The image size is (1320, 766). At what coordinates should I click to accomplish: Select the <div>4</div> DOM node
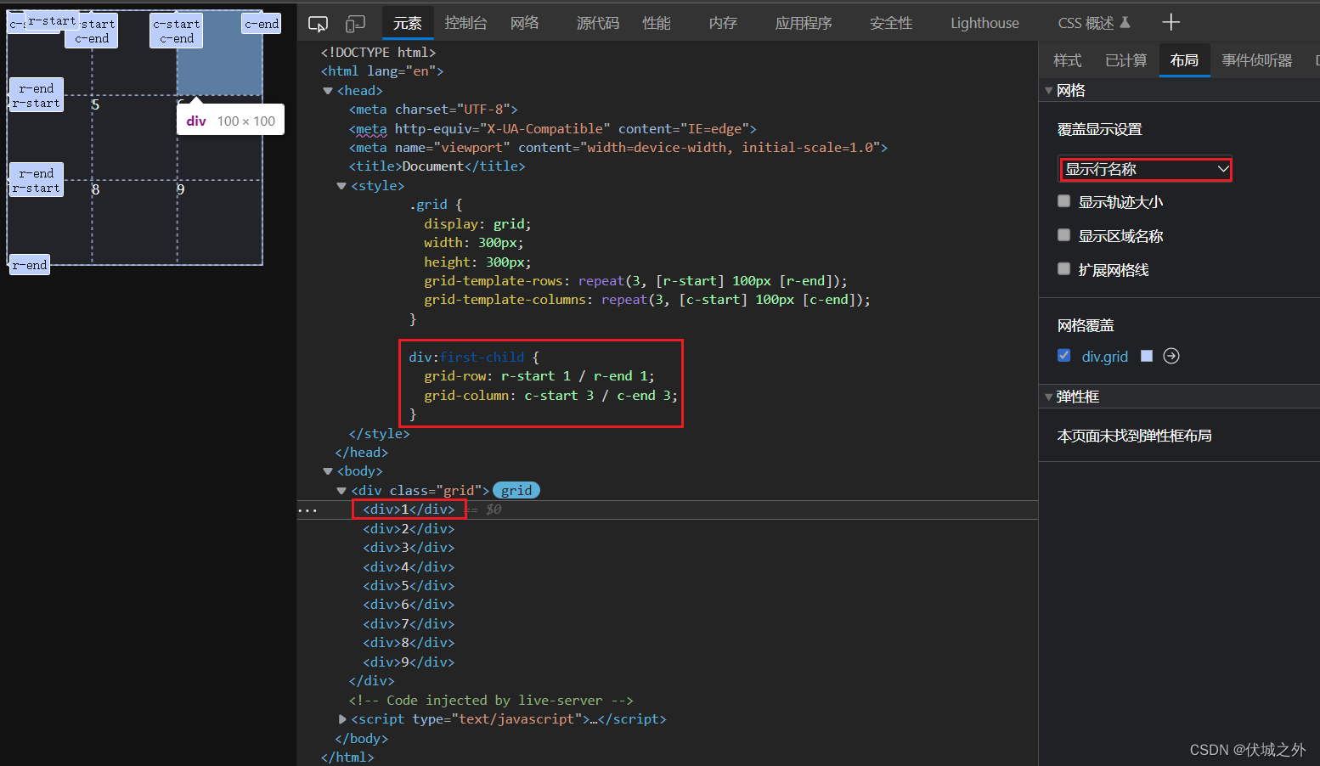point(409,567)
